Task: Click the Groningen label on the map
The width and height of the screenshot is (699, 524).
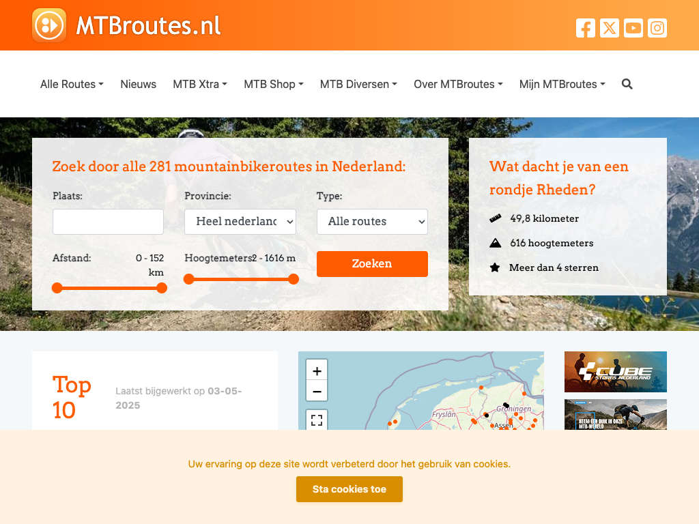Action: [x=514, y=409]
